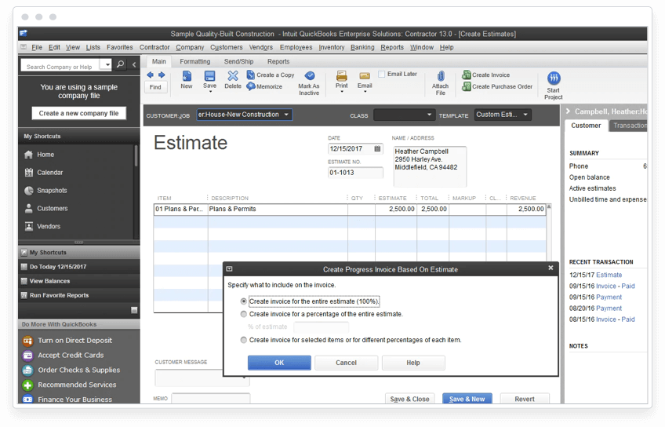Select invoice for entire estimate (100%)
The height and width of the screenshot is (427, 665).
[244, 301]
